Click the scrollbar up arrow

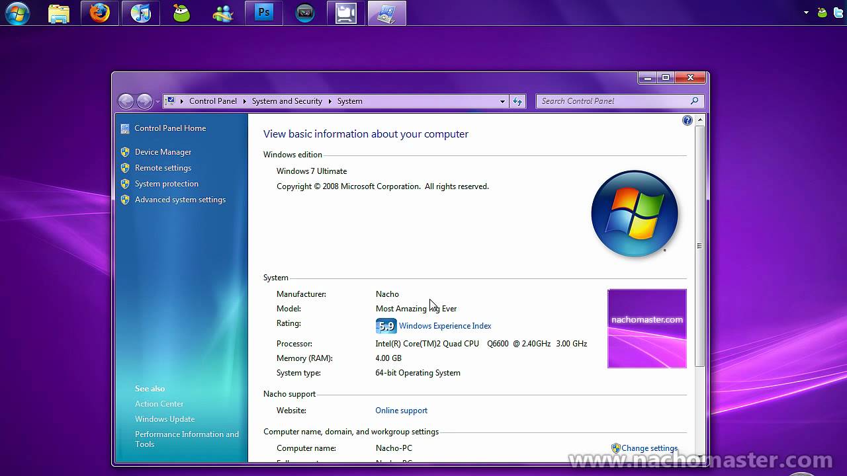700,120
